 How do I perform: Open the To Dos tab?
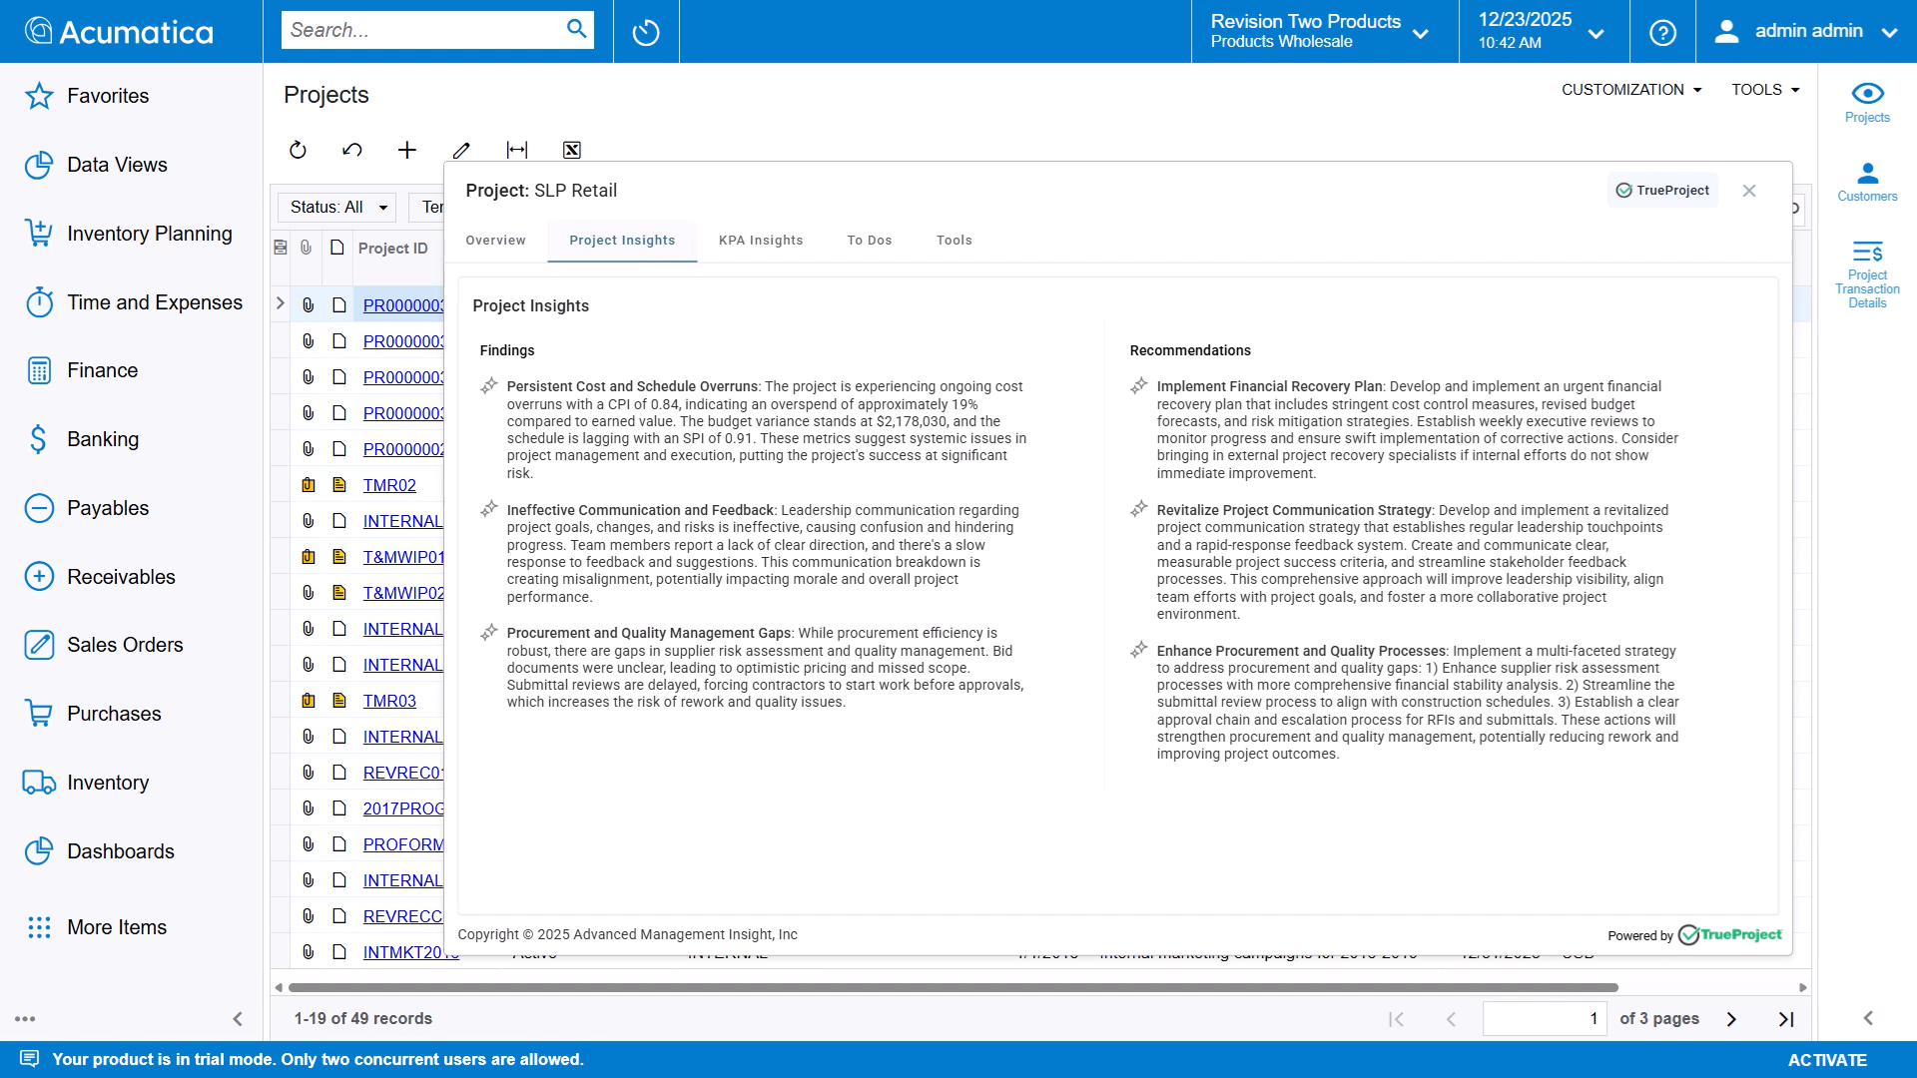870,240
